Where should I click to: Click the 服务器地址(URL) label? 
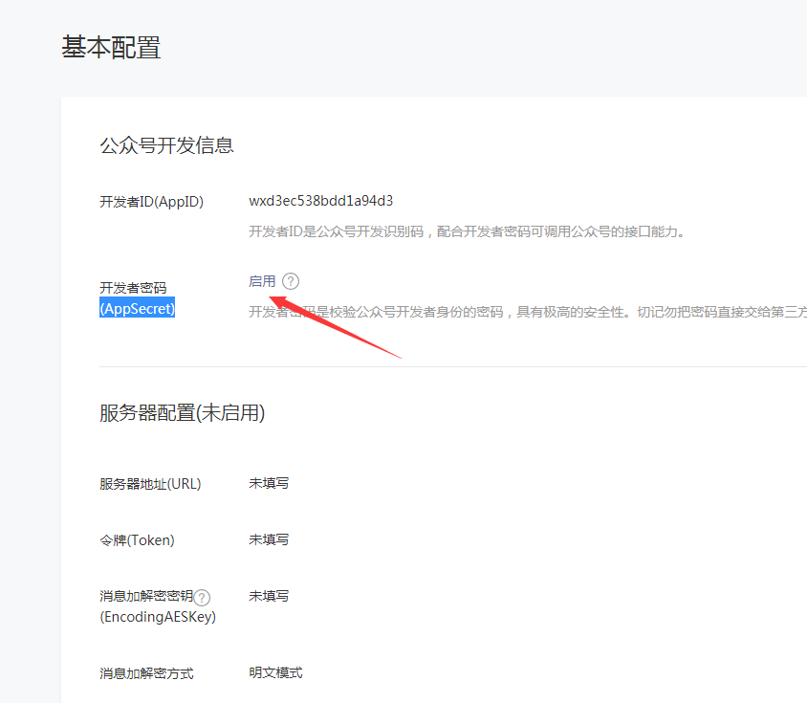point(150,484)
